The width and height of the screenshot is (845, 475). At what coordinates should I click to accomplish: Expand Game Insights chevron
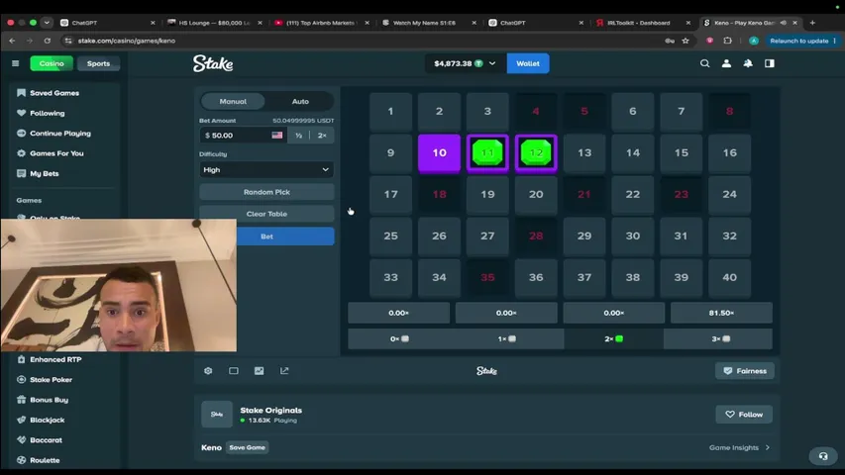coord(768,447)
